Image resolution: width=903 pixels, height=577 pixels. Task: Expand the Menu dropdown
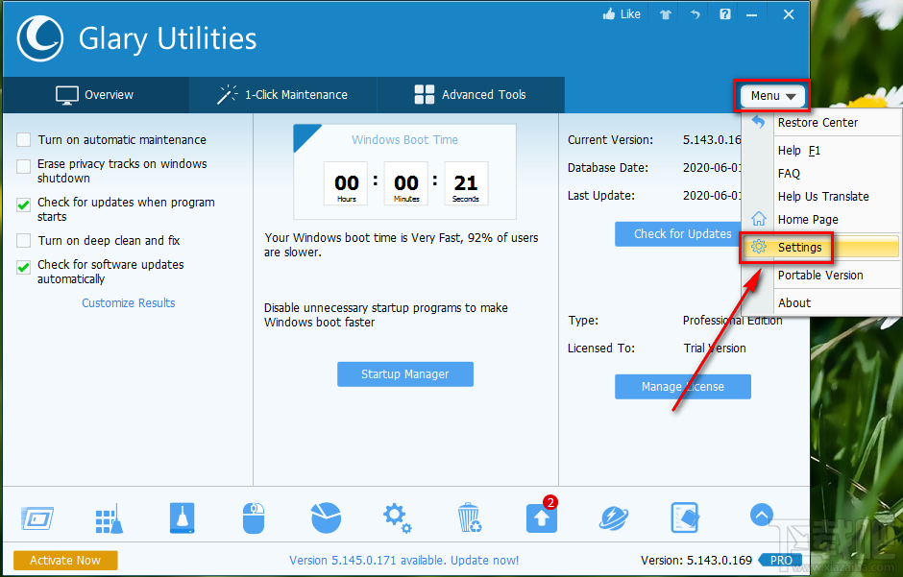click(x=771, y=95)
